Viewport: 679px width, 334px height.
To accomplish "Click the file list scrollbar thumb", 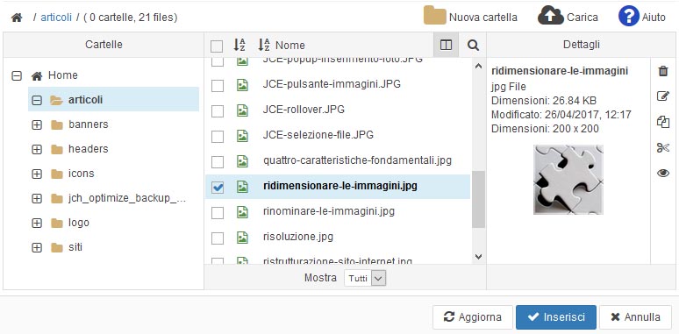I will (478, 200).
